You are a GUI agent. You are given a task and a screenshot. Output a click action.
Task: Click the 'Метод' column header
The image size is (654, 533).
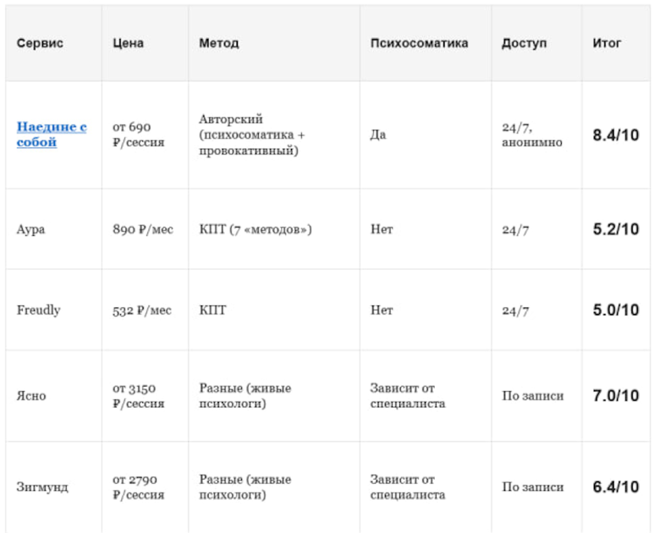click(x=219, y=43)
